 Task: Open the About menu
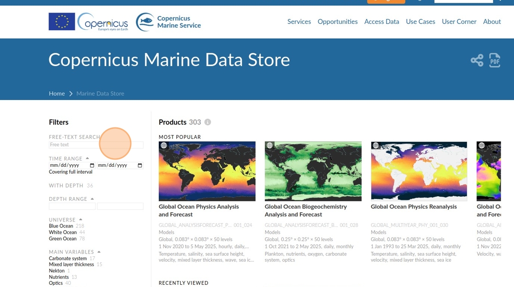click(x=492, y=22)
